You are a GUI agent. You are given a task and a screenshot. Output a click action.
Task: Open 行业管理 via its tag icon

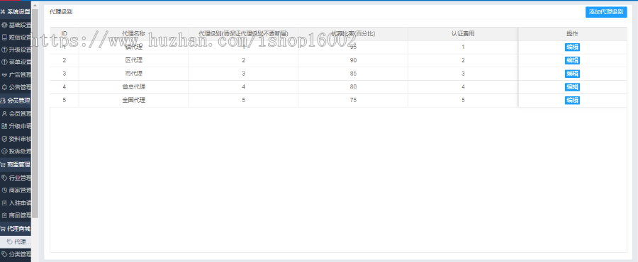pos(4,178)
